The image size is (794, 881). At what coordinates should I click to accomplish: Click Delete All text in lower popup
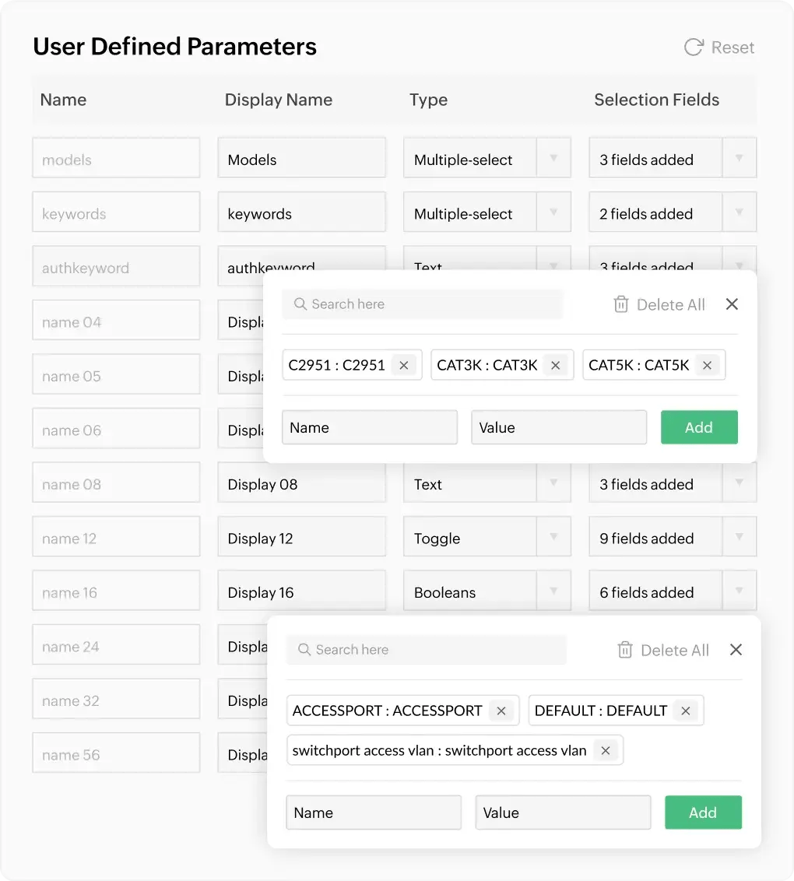tap(674, 650)
